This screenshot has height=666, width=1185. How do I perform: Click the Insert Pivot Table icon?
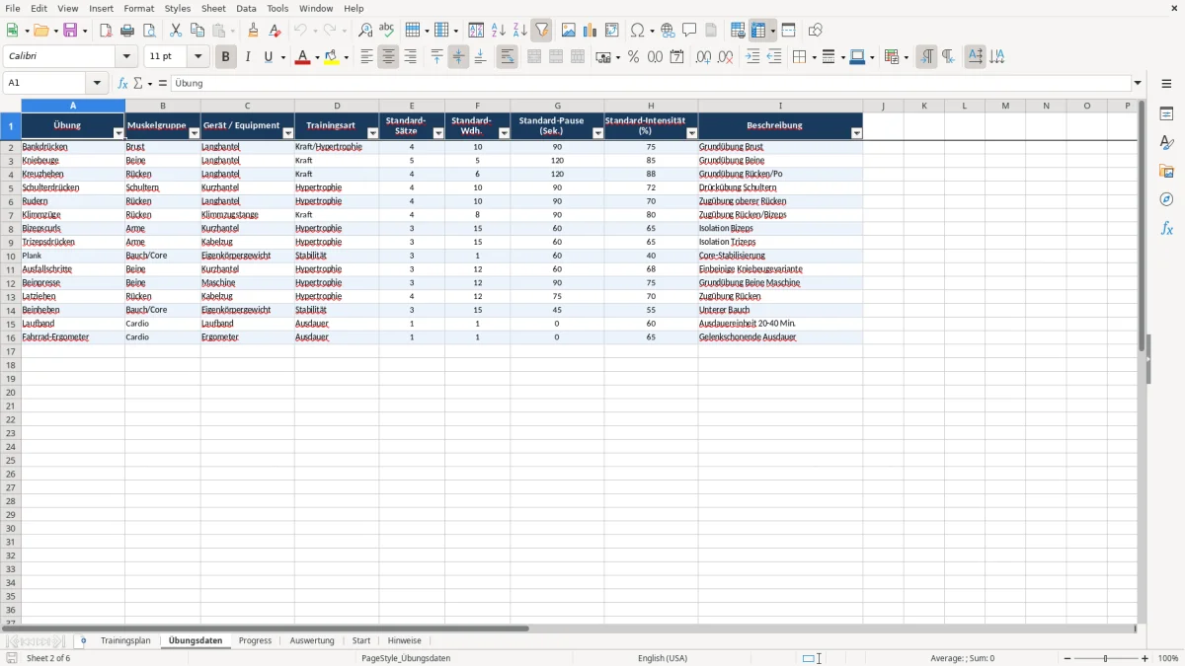click(x=612, y=31)
